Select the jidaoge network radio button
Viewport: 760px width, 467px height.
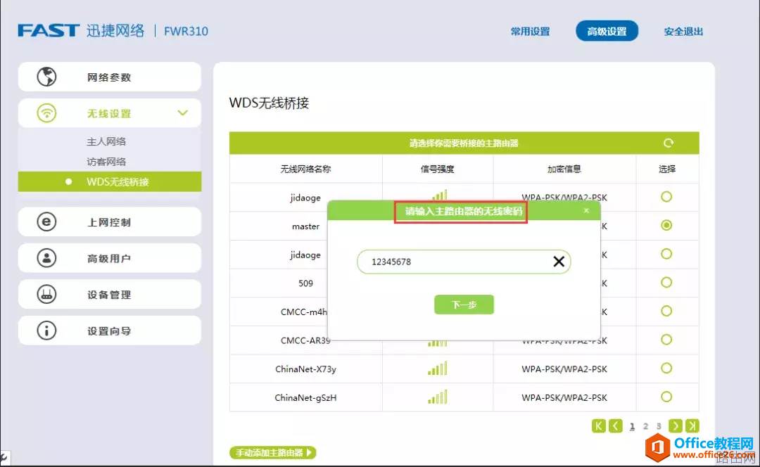(667, 198)
